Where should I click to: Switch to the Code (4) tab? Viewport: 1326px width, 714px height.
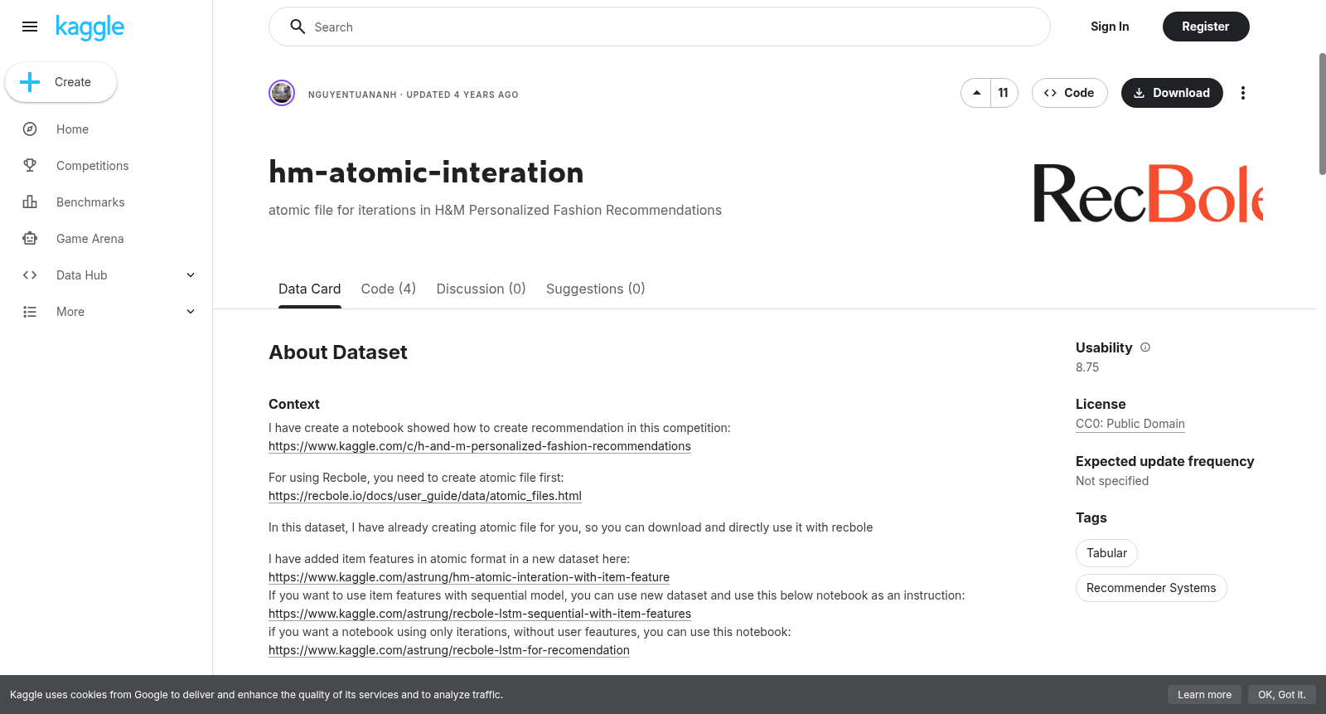(x=389, y=289)
